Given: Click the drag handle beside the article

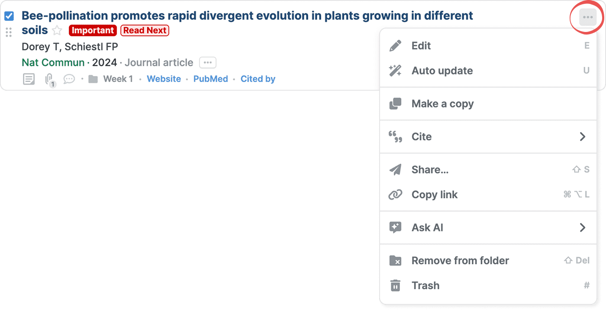Looking at the screenshot, I should [x=9, y=32].
